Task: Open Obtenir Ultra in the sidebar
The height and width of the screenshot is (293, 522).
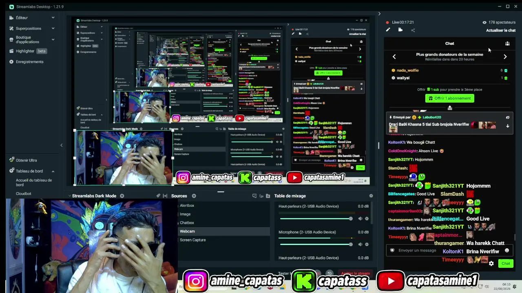Action: [x=23, y=160]
